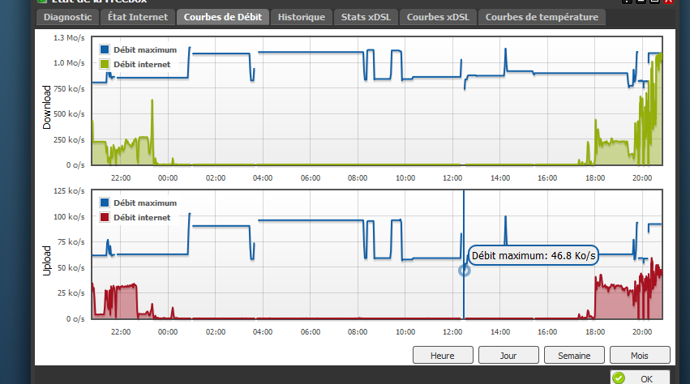Click the 06:00 label under Upload graph
The image size is (690, 384).
311,332
